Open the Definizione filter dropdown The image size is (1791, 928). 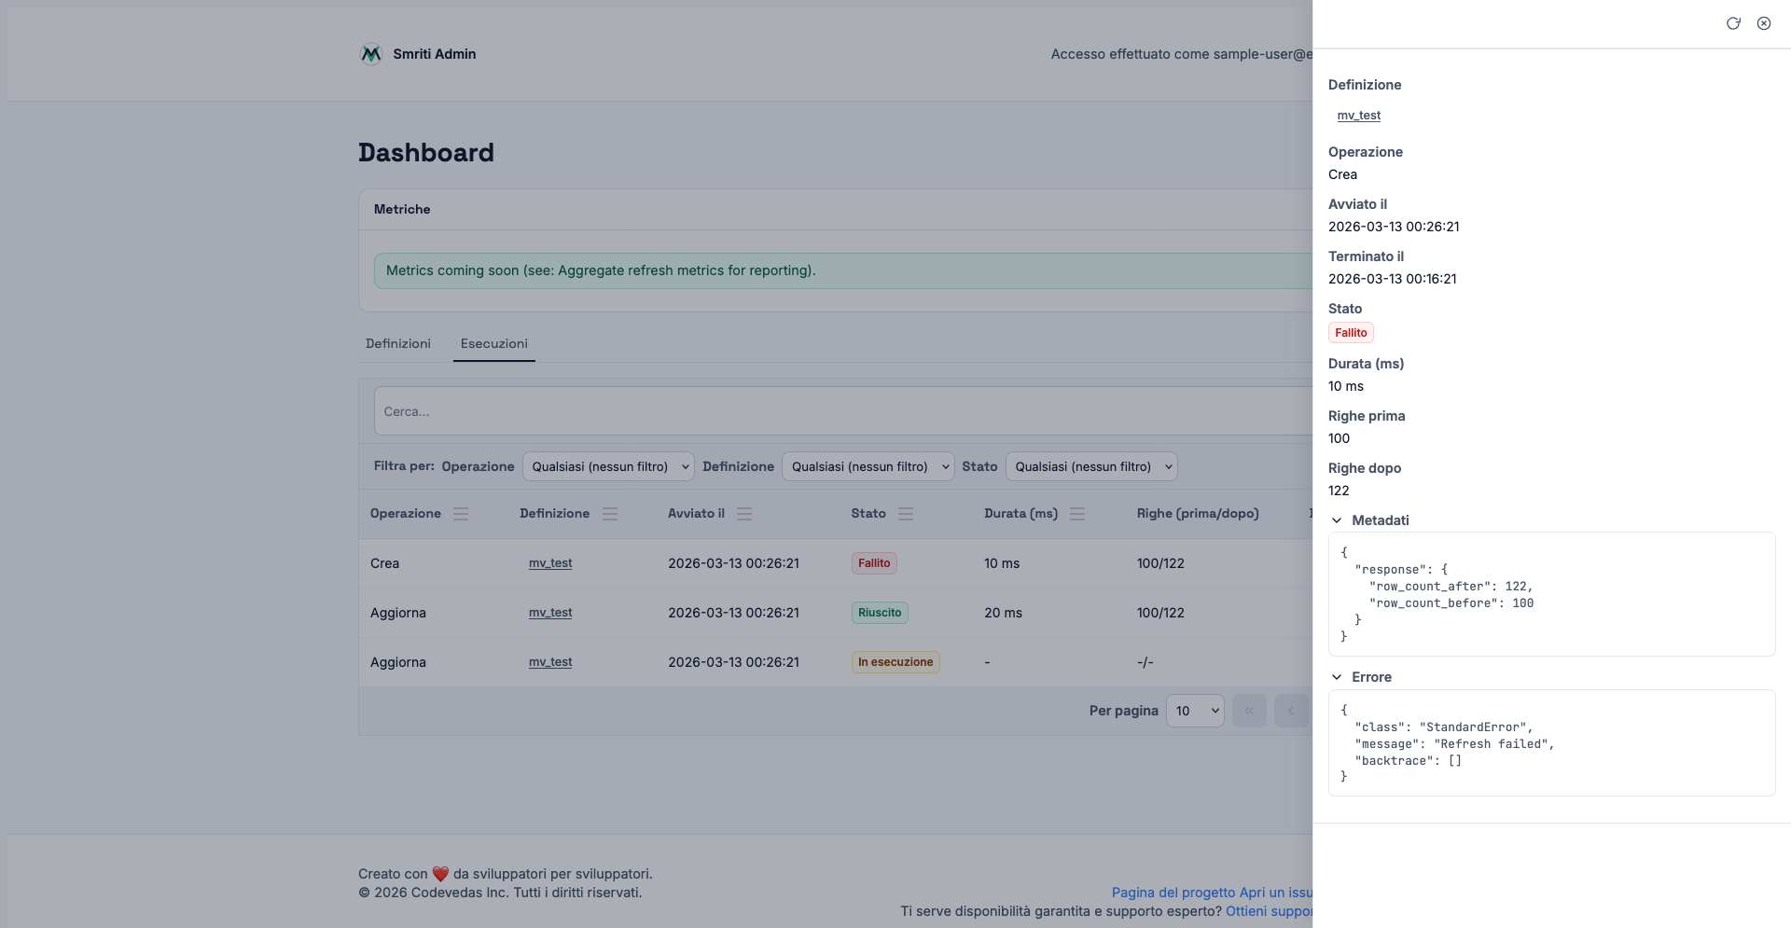(x=868, y=466)
